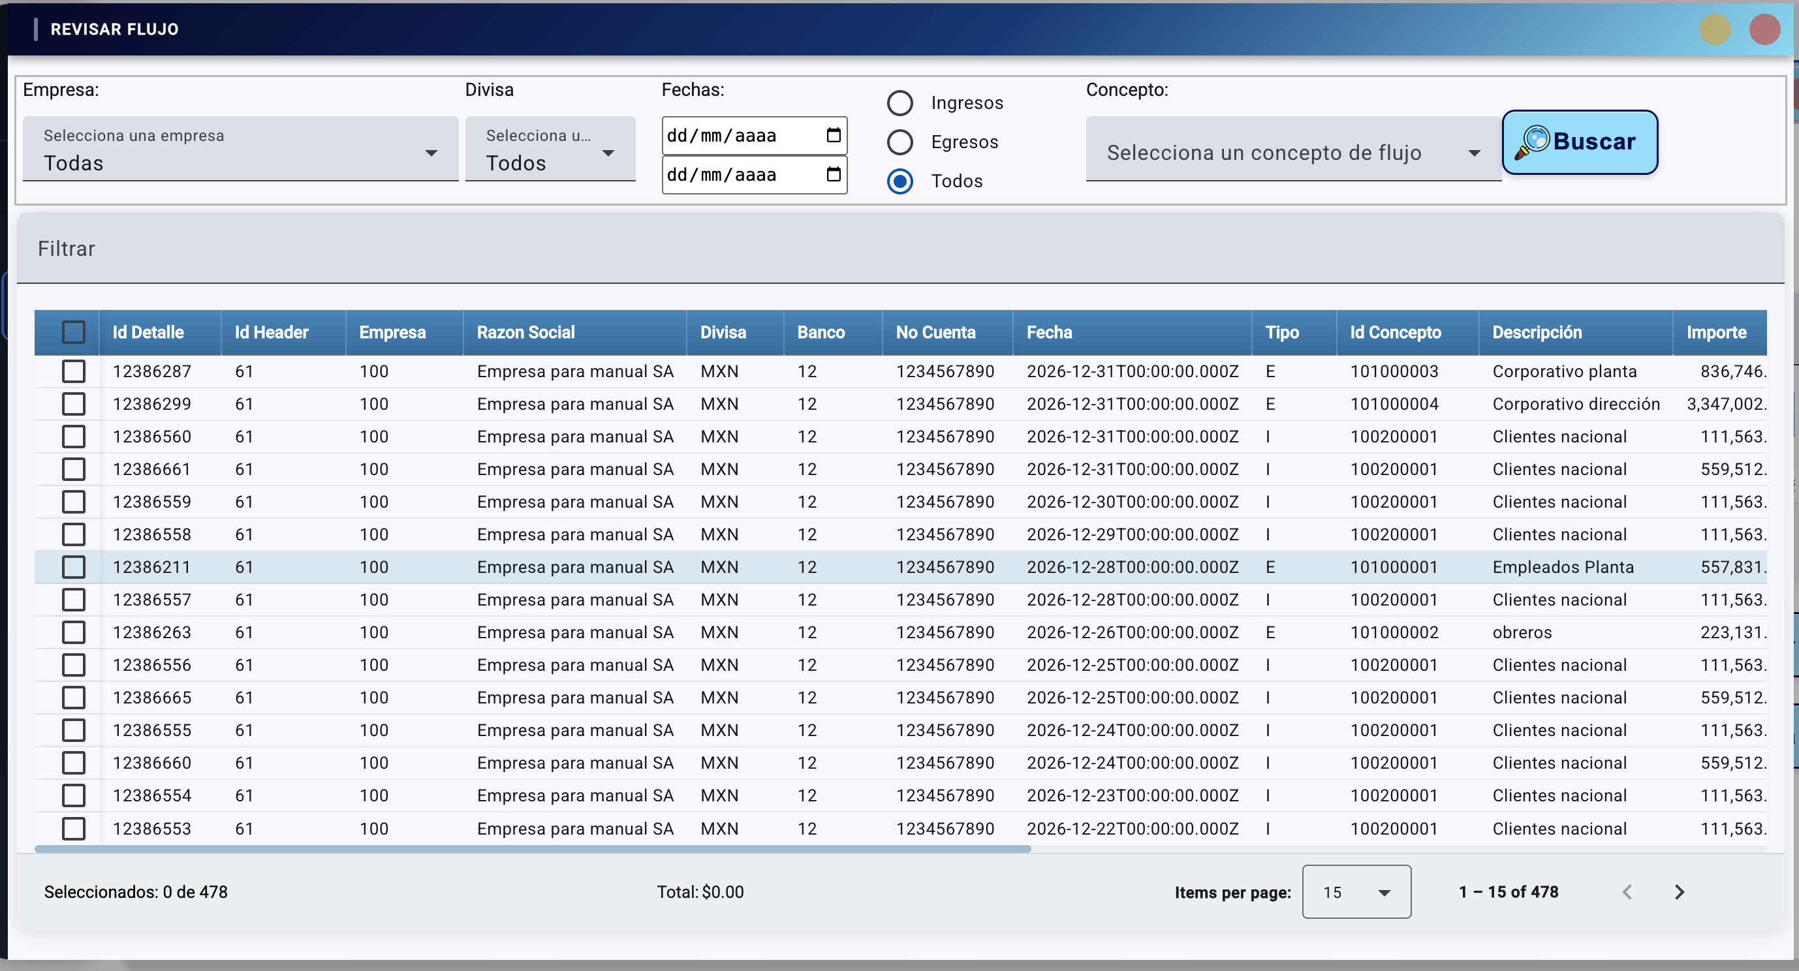
Task: Open calendar picker on first date field
Action: click(x=833, y=134)
